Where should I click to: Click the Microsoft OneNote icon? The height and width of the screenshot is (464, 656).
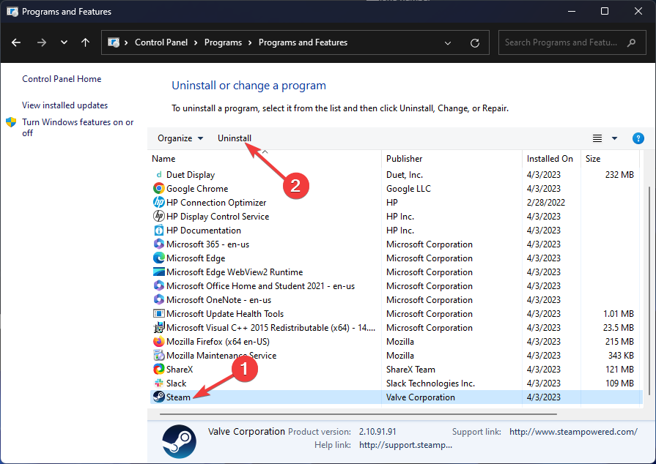(158, 299)
